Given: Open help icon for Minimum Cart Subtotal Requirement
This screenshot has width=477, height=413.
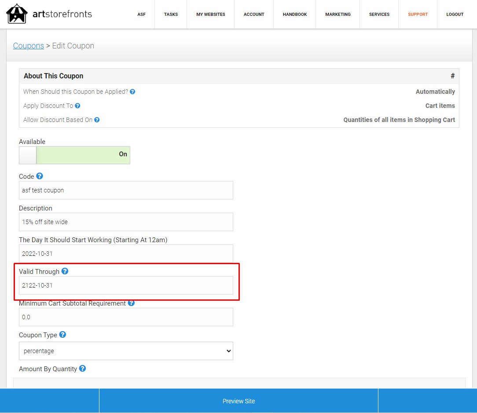Looking at the screenshot, I should pos(131,303).
